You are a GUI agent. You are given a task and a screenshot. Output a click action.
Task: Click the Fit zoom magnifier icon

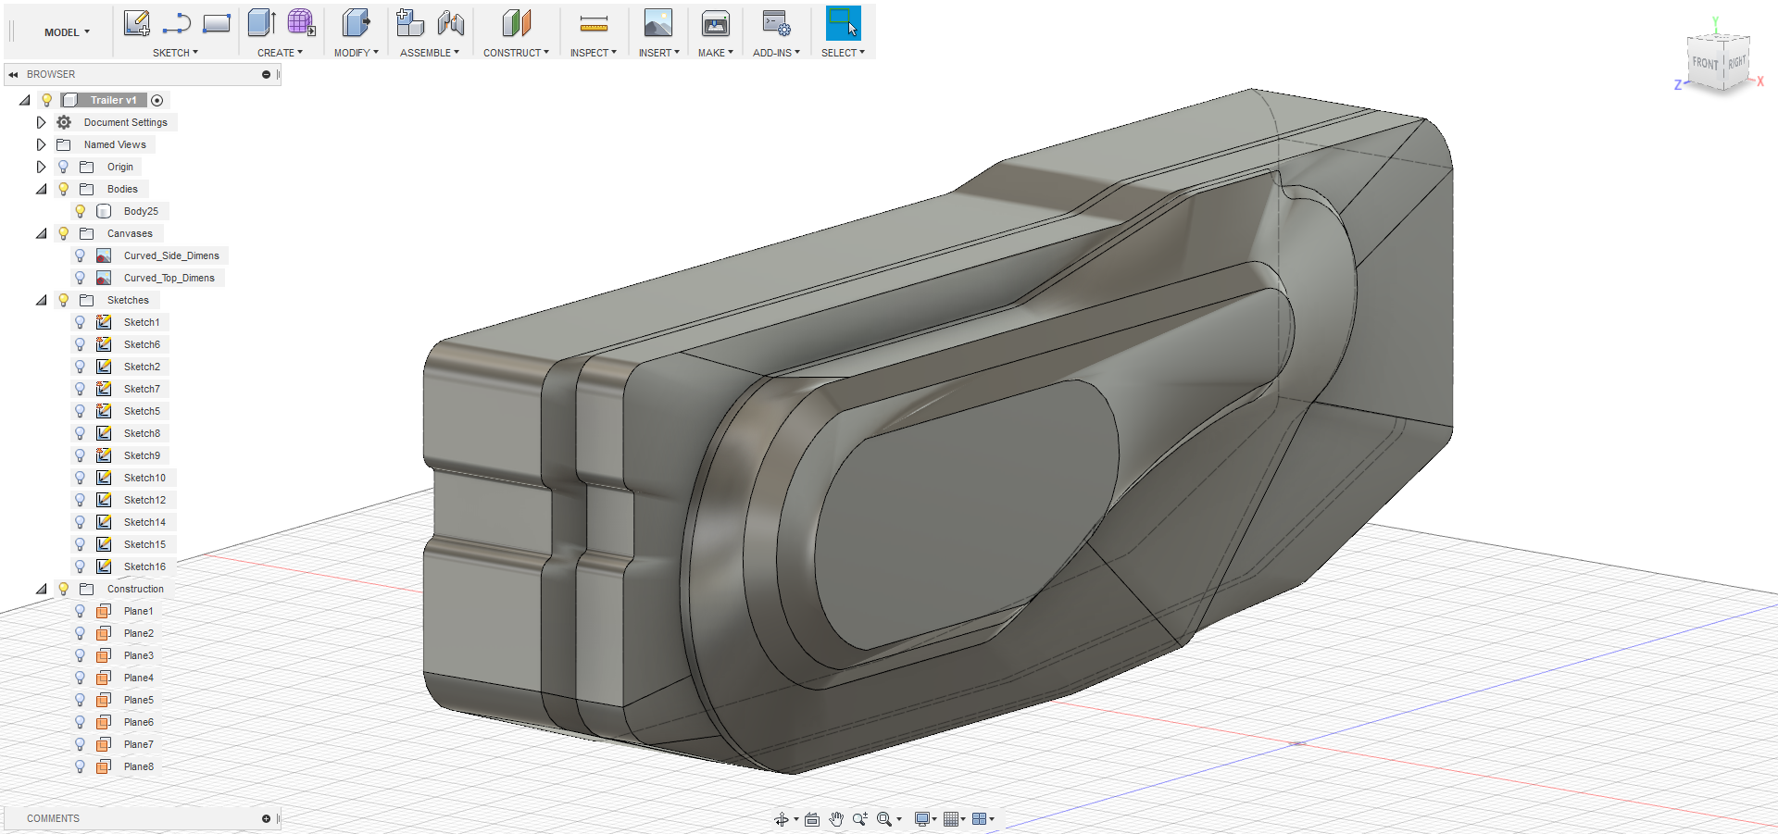[x=884, y=819]
